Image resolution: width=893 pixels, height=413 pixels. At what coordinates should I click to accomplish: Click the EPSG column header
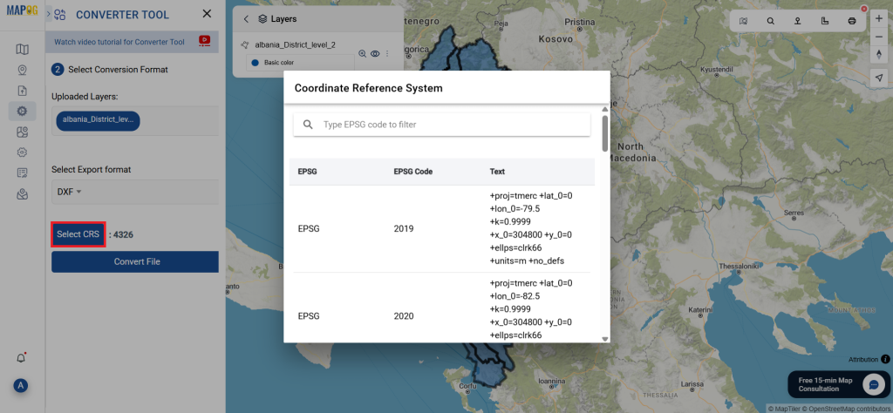pos(308,172)
